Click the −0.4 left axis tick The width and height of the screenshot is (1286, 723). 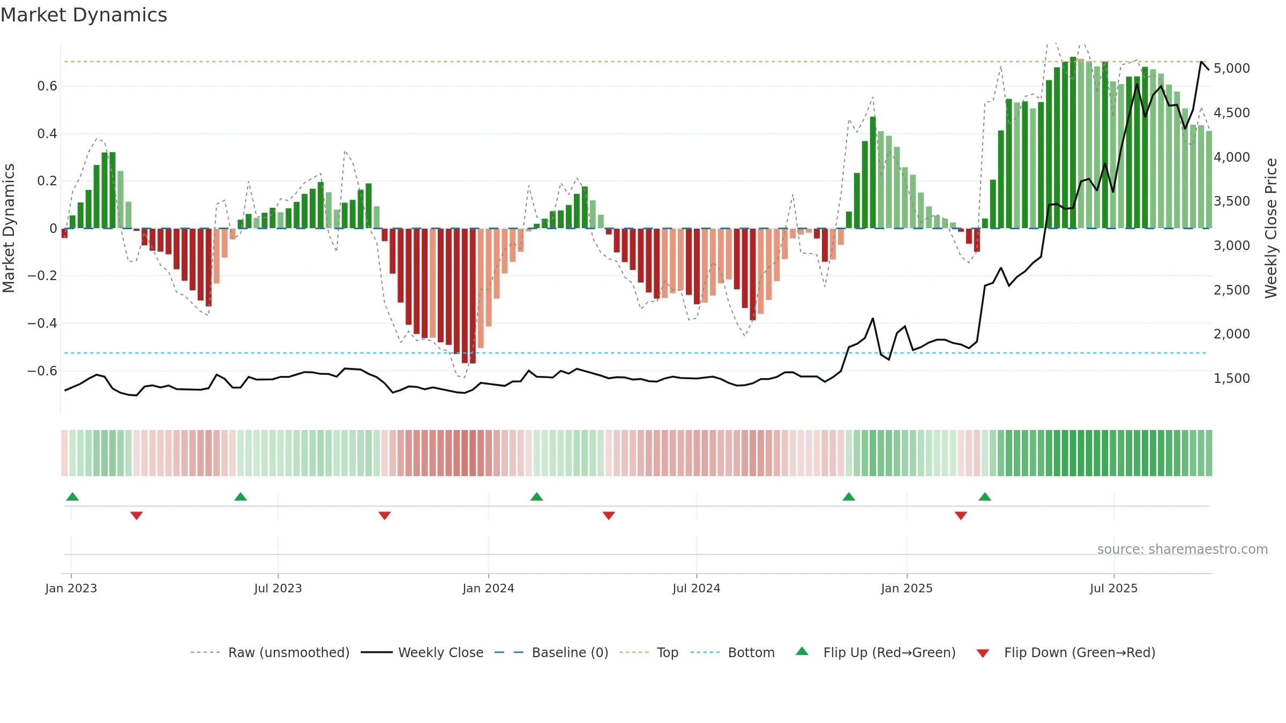tap(42, 323)
